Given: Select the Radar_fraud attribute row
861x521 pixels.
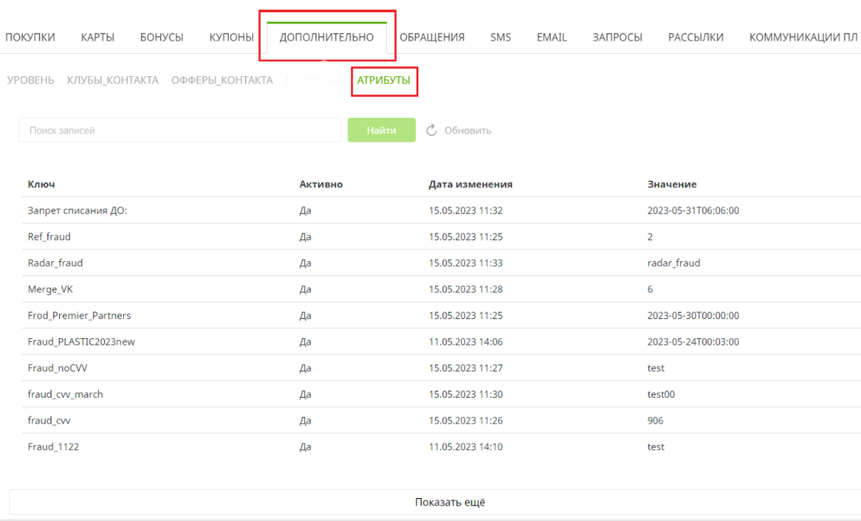Looking at the screenshot, I should point(56,263).
